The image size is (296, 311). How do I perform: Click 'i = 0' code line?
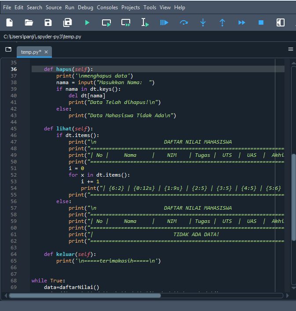pos(76,168)
